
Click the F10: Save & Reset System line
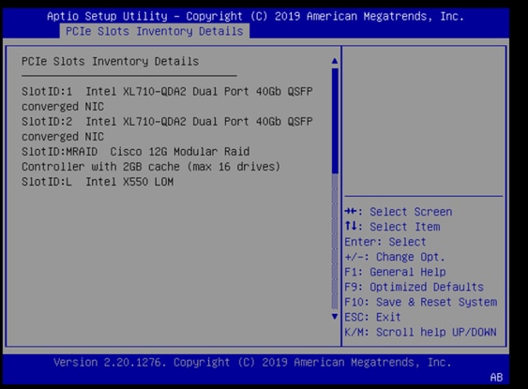[421, 302]
